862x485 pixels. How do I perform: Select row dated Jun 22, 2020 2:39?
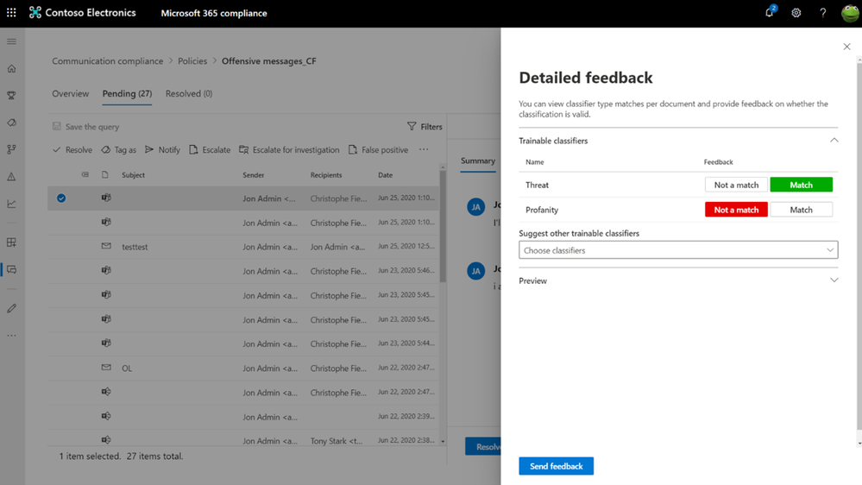tap(243, 416)
